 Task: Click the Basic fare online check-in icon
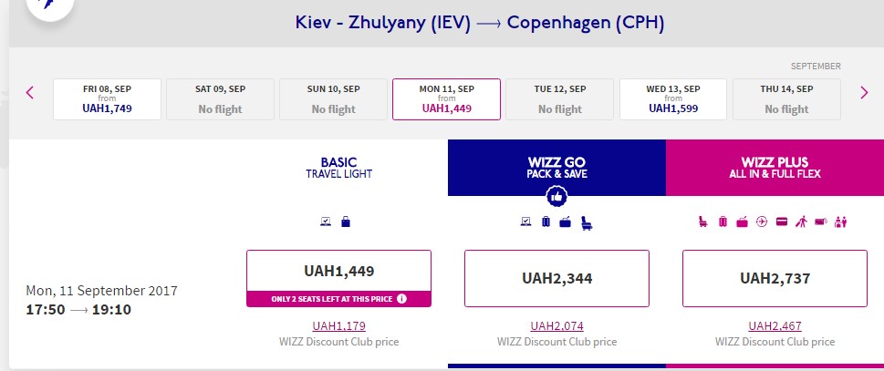(328, 222)
